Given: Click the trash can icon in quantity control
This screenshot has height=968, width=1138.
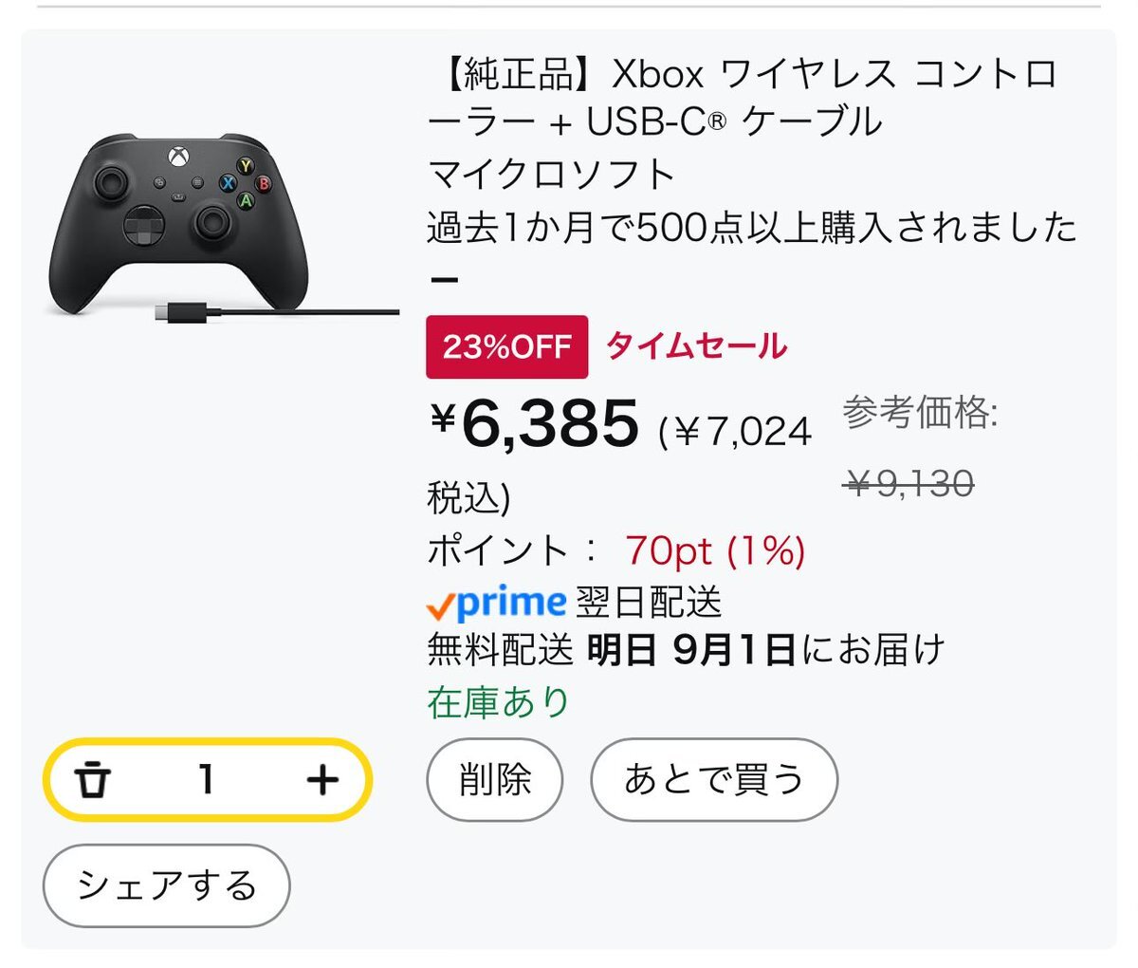Looking at the screenshot, I should [93, 780].
